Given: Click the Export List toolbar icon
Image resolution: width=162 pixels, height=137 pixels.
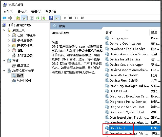Looking at the screenshot, I should (x=43, y=18).
